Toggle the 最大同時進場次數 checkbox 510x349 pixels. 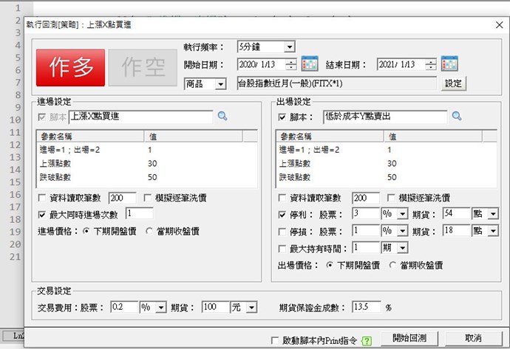[42, 214]
